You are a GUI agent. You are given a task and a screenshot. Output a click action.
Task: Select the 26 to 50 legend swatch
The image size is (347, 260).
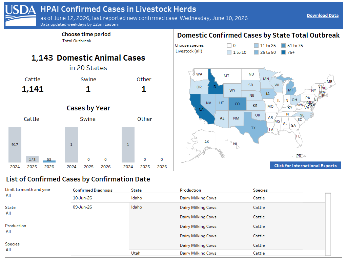click(256, 52)
